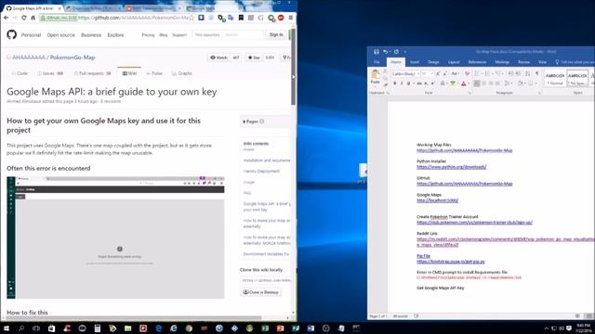Click the GitHub search field
The height and width of the screenshot is (334, 595).
point(228,35)
